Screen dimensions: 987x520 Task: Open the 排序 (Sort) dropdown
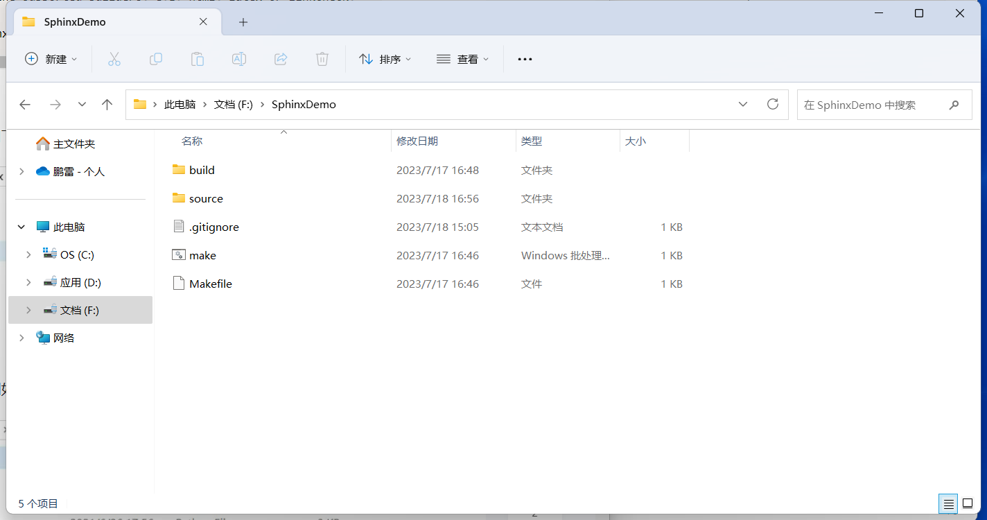point(385,59)
